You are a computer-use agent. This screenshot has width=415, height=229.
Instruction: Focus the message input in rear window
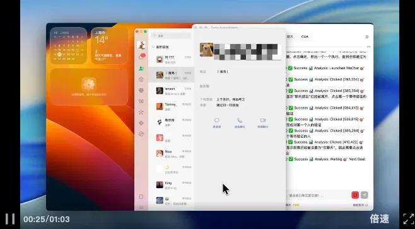coord(318,196)
